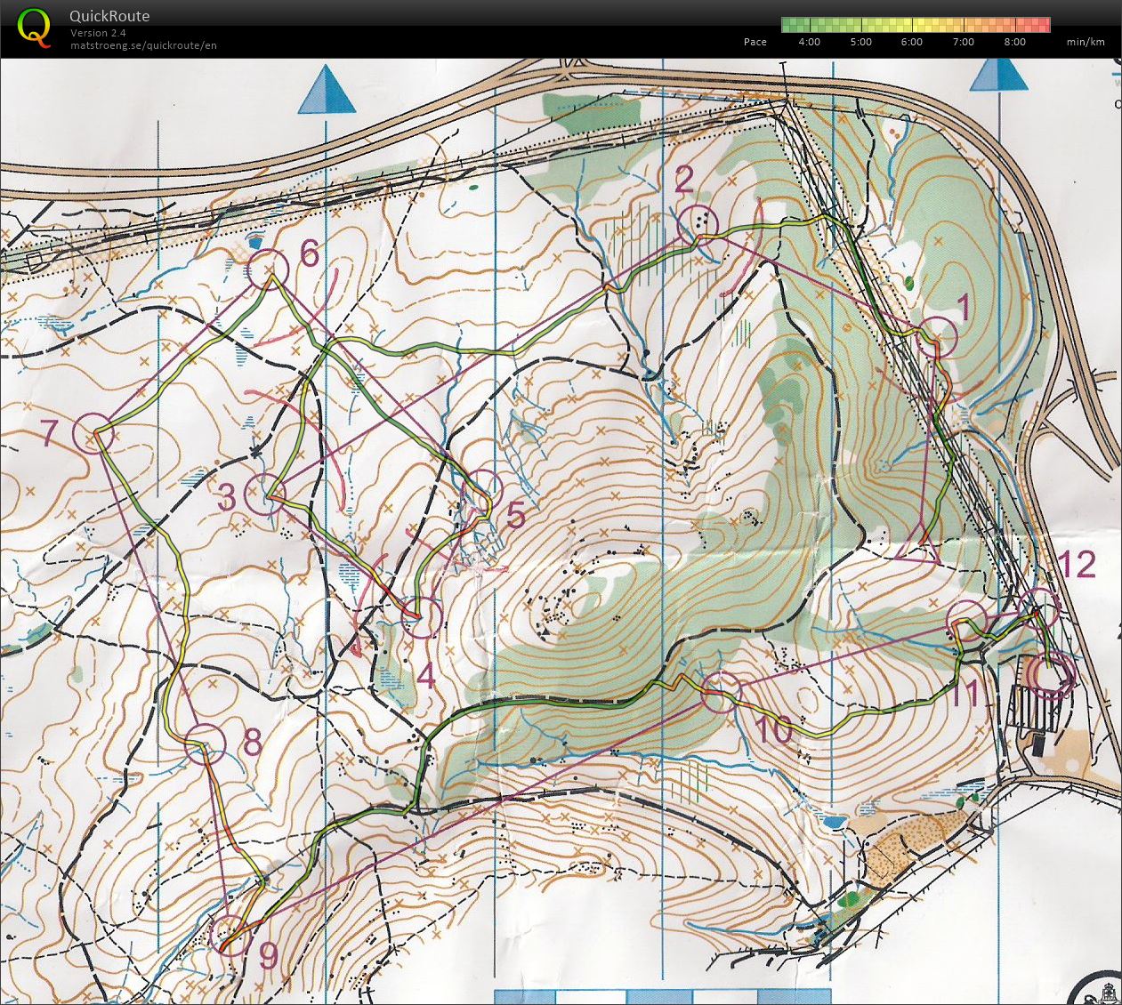Click the min/km unit label

tap(1086, 42)
